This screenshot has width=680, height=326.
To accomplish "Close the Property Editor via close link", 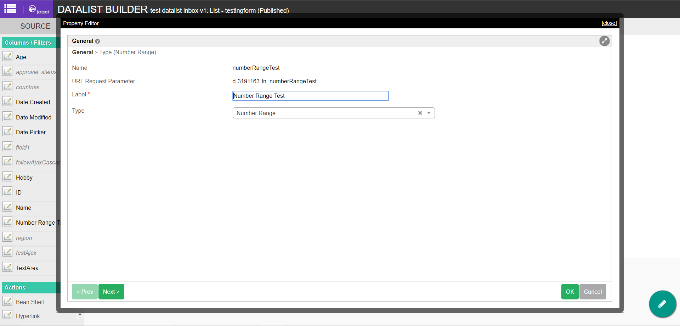I will click(609, 23).
